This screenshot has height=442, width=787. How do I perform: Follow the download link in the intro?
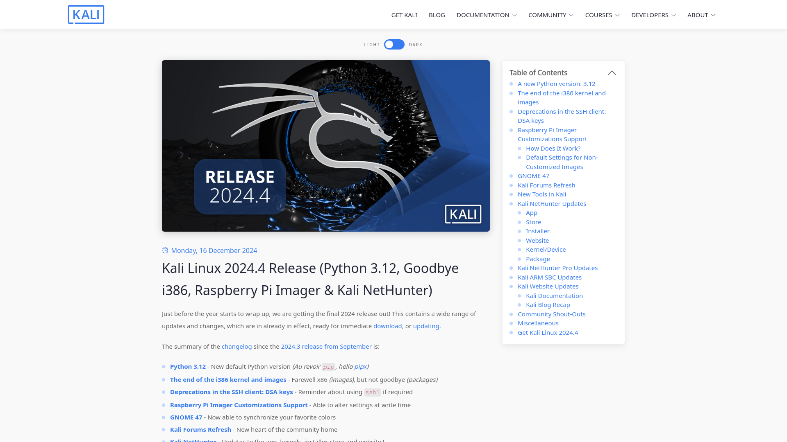[387, 326]
